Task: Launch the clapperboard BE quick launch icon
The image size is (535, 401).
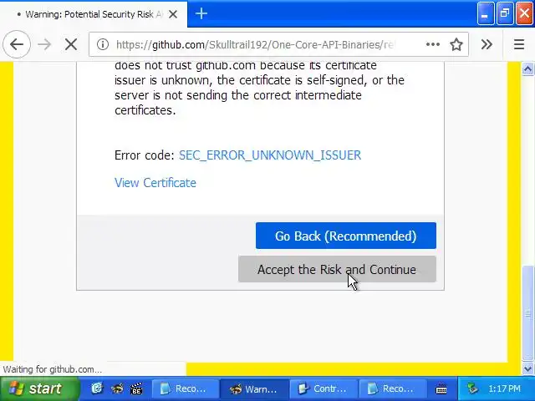Action: pos(136,388)
